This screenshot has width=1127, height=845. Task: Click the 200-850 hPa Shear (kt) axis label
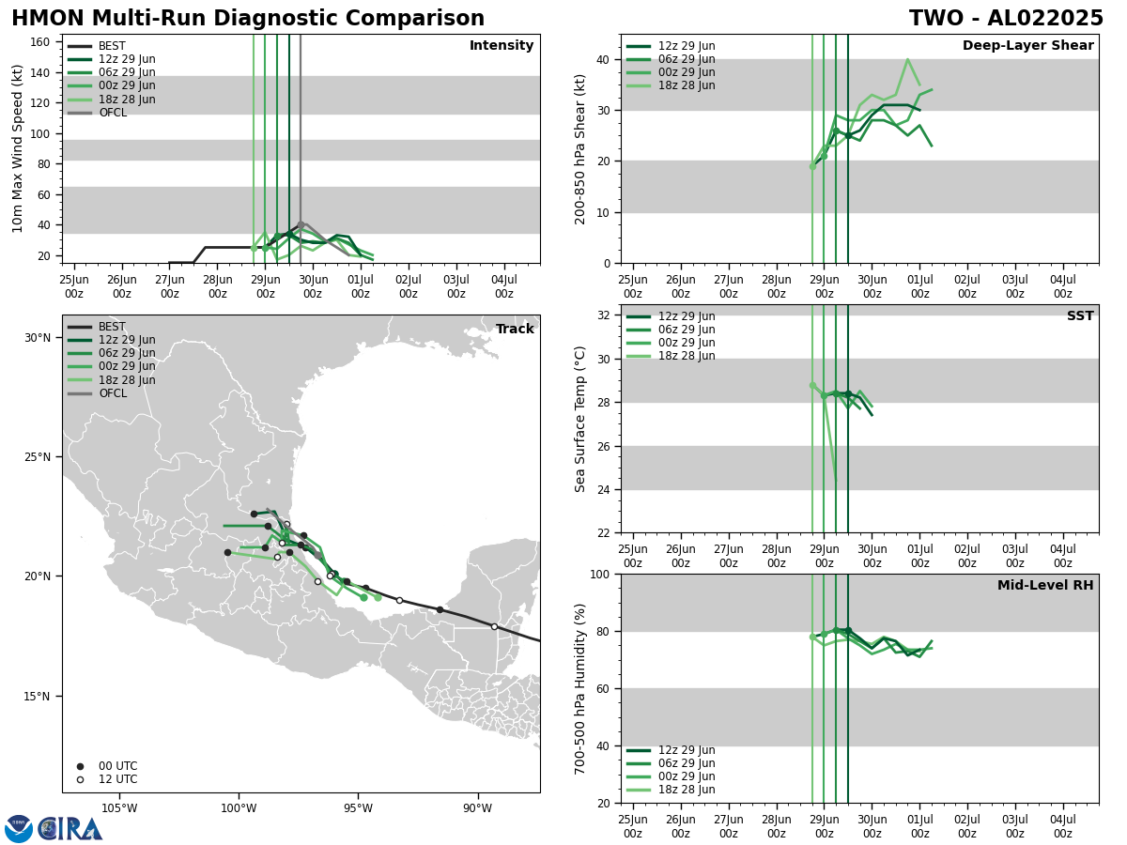pos(579,148)
